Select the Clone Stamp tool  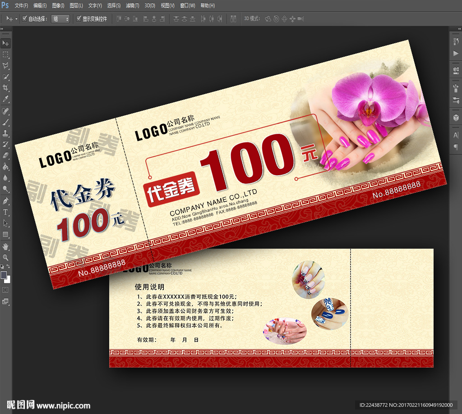[5, 134]
